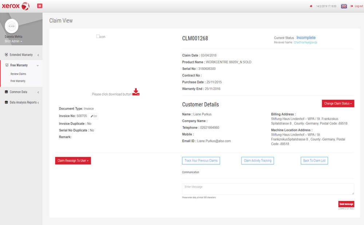Screen dimensions: 364x225
Task: Click the Data Analysis Reports database icon
Action: (x=6, y=102)
